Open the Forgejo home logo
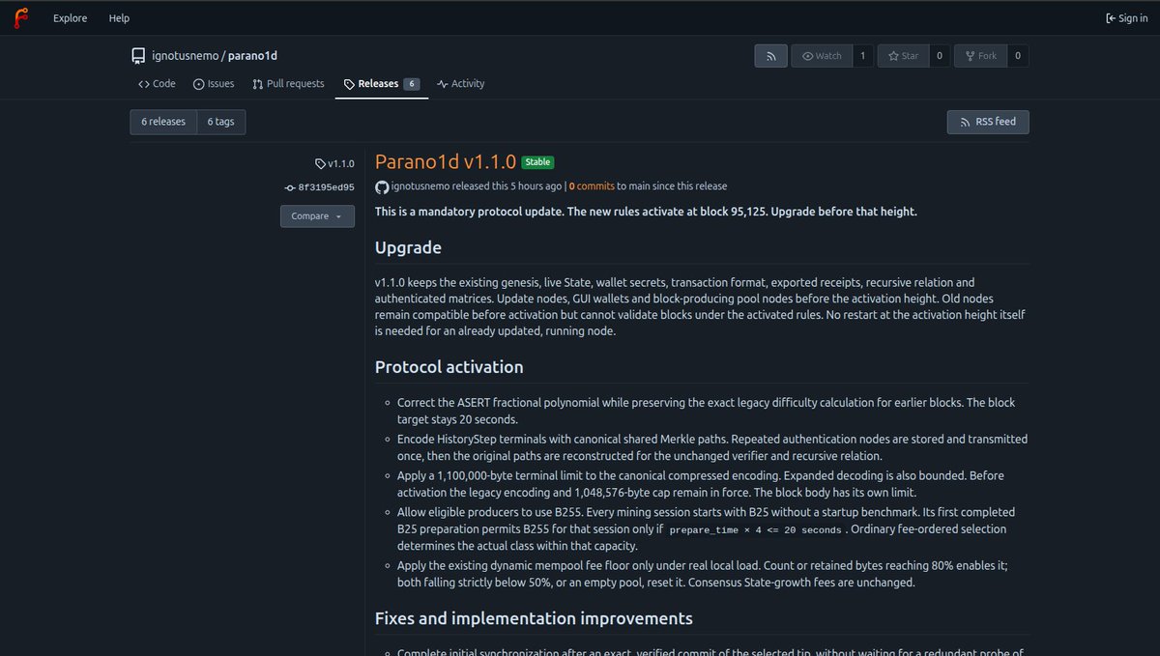 (x=21, y=17)
